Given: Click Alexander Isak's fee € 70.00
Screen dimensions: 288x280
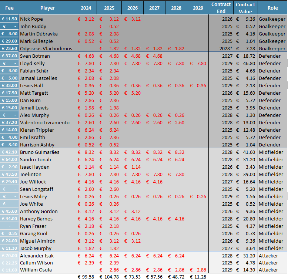Looking at the screenshot, I should pyautogui.click(x=9, y=256).
